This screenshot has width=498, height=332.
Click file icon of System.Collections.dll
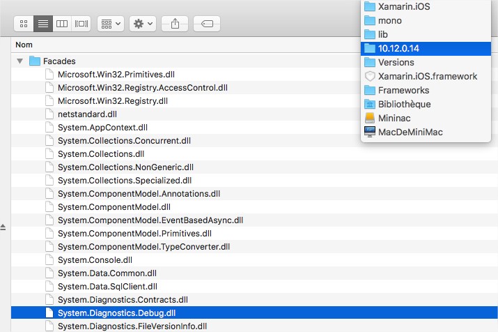49,153
